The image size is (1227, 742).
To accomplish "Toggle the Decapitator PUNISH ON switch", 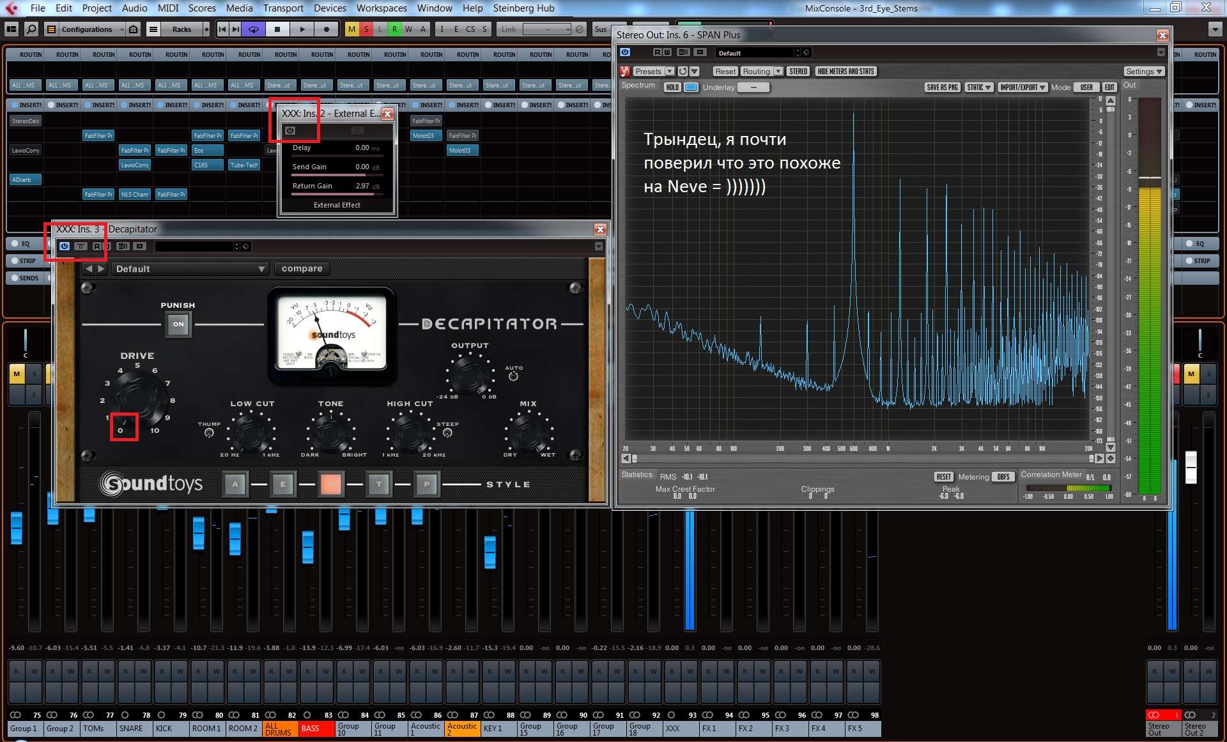I will pos(178,324).
